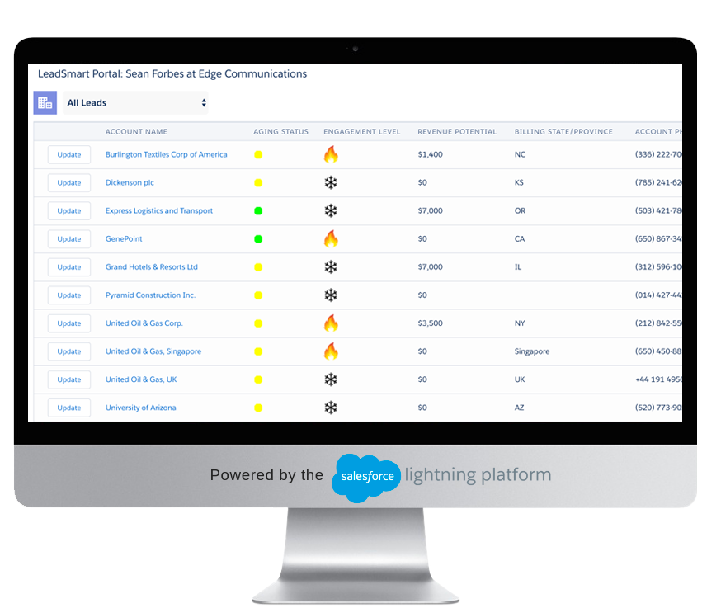Click Update for United Oil & Gas, Singapore
721x608 pixels.
(x=69, y=351)
